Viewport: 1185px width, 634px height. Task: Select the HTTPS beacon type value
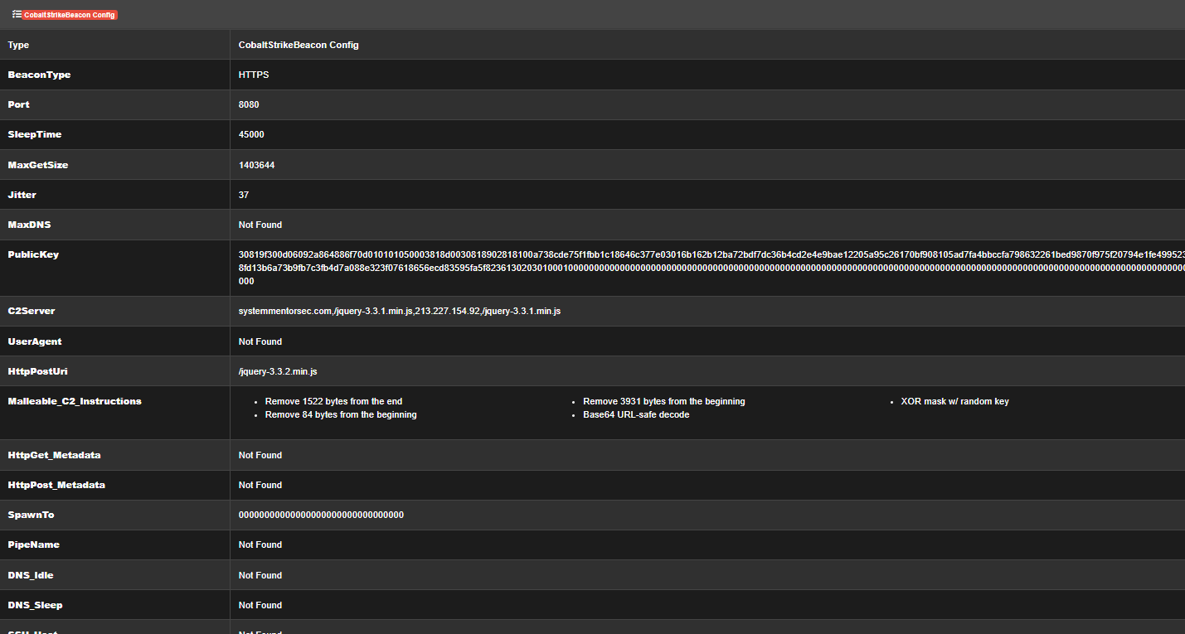pos(253,75)
